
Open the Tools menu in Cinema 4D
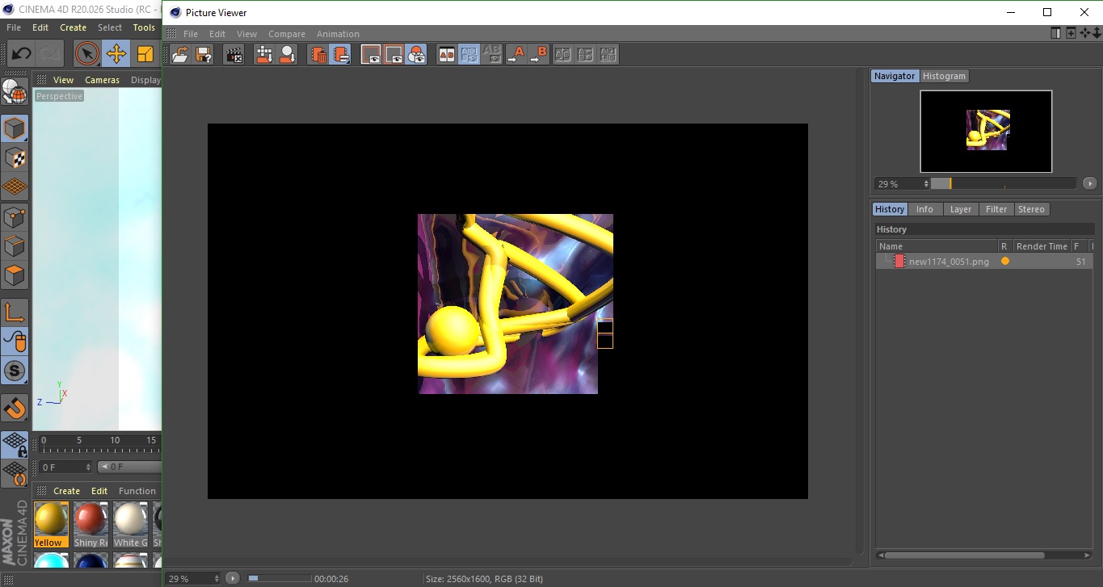pos(144,27)
